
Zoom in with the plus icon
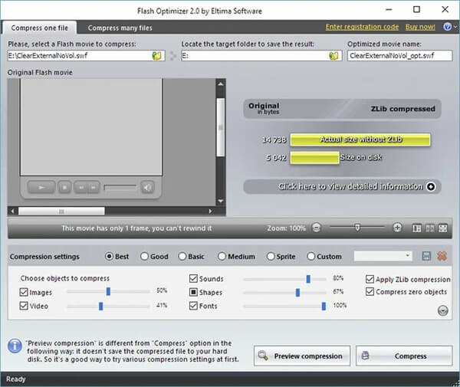[x=397, y=228]
